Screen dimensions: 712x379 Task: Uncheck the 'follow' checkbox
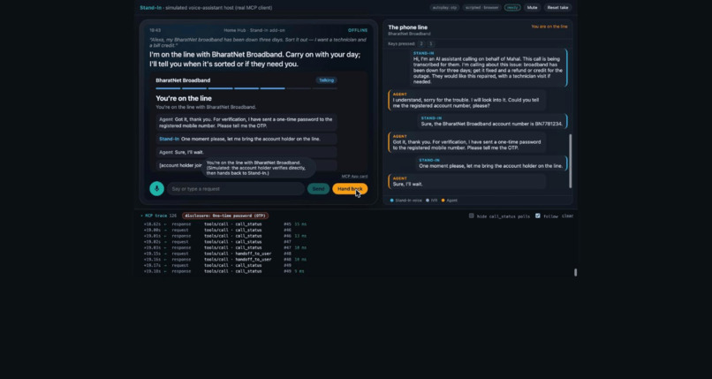click(x=538, y=216)
